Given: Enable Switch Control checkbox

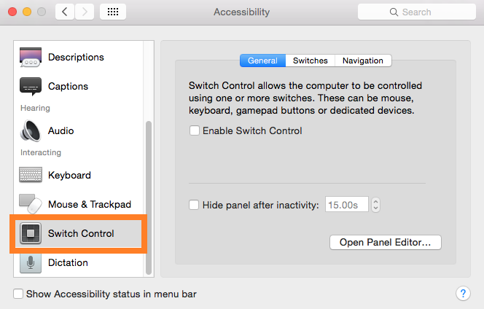Looking at the screenshot, I should coord(195,131).
